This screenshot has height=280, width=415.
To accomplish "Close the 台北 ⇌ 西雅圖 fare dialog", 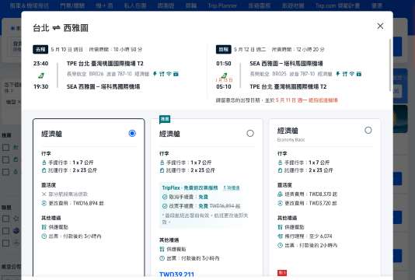I will point(380,26).
